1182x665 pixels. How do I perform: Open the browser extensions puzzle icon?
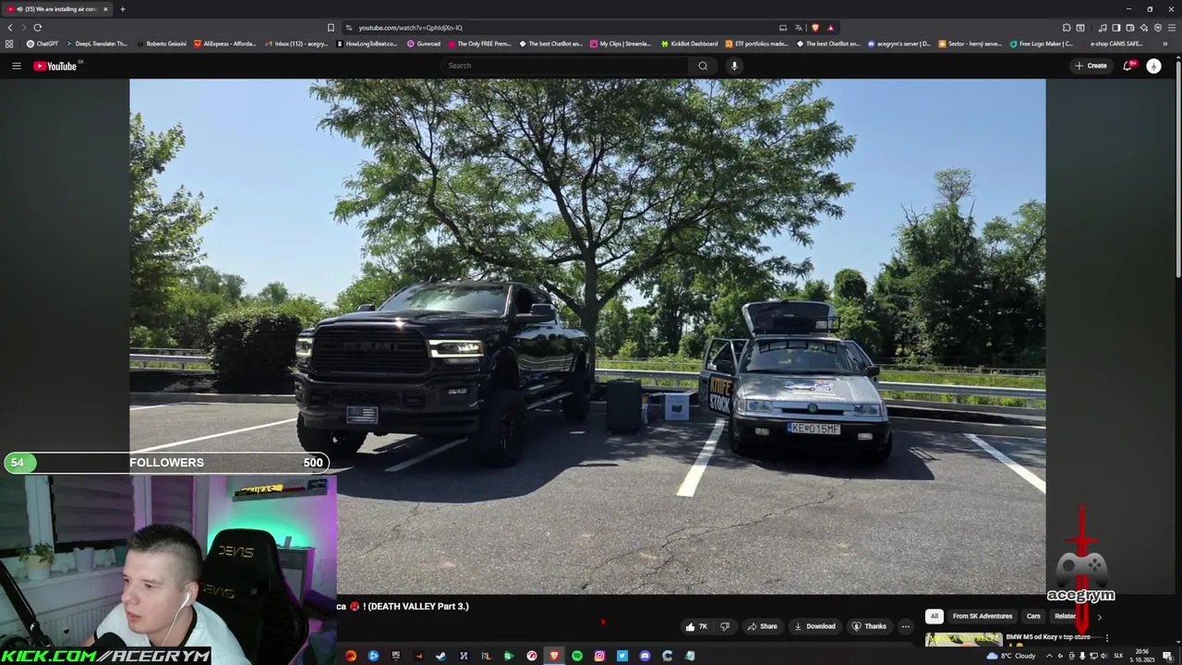pyautogui.click(x=1067, y=28)
